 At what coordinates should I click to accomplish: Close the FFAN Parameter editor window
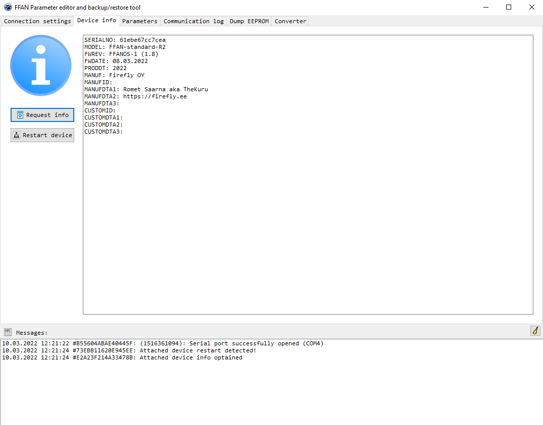point(531,8)
